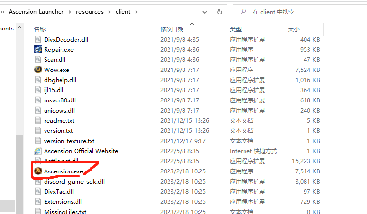Expand the chevron after Ascension Launcher
Image resolution: width=367 pixels, height=214 pixels.
tap(70, 12)
